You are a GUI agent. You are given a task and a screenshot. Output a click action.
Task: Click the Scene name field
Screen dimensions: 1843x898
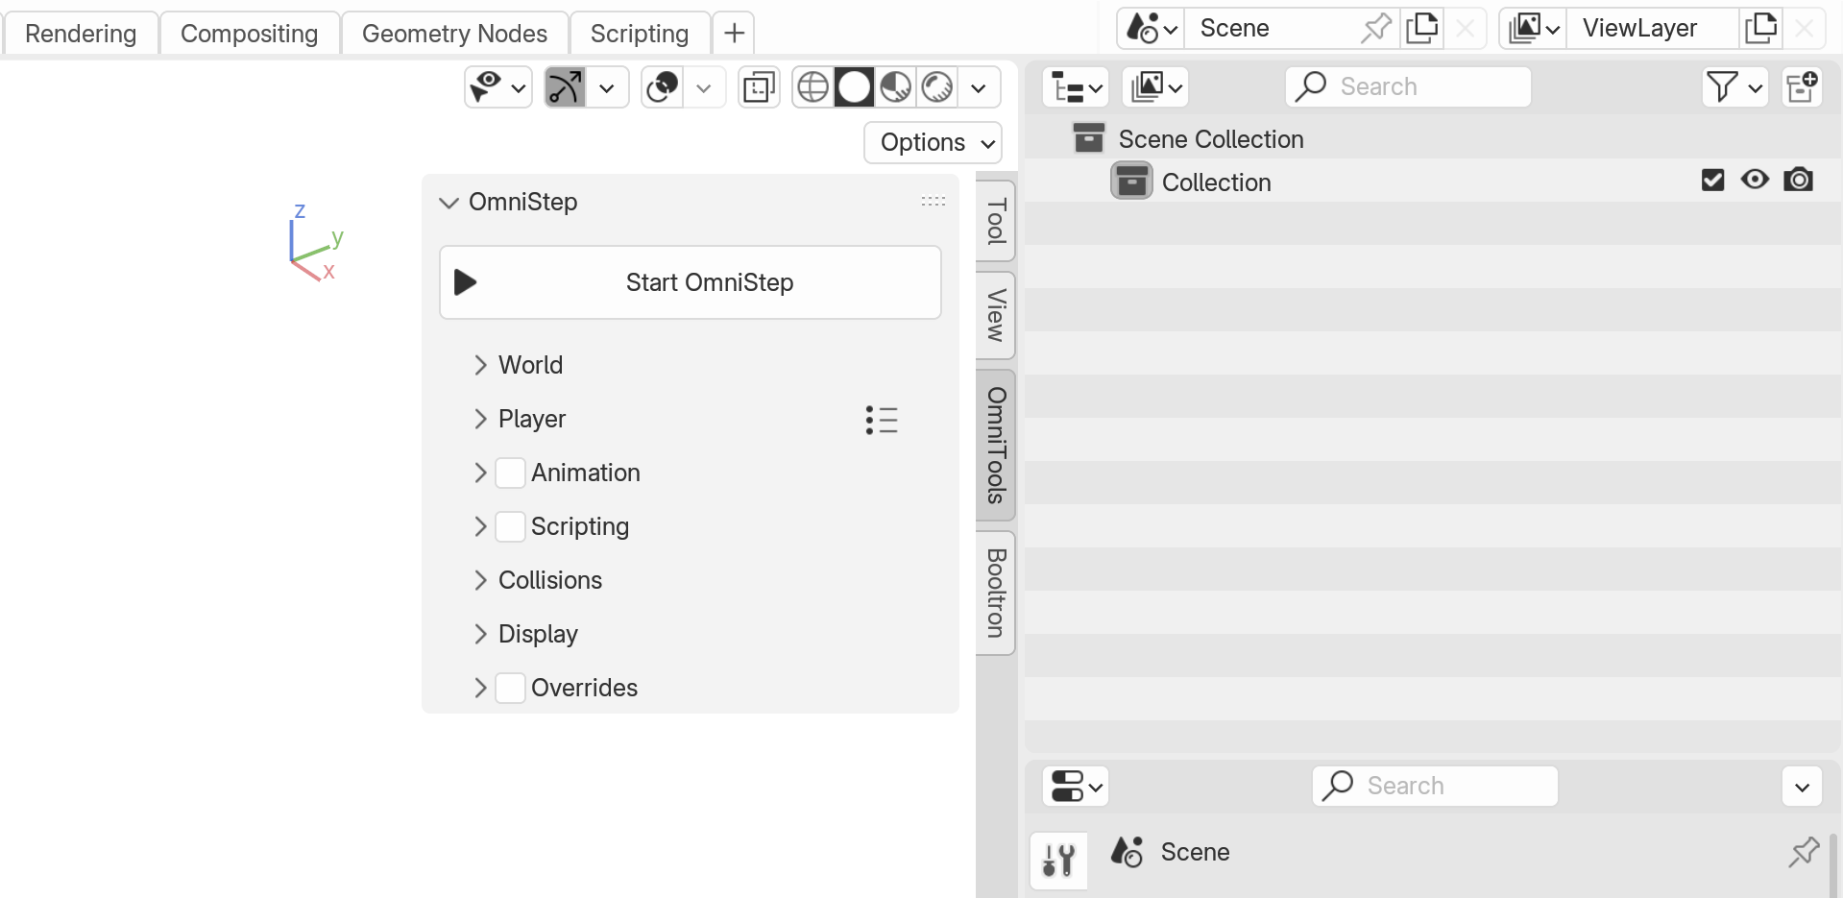click(1273, 28)
